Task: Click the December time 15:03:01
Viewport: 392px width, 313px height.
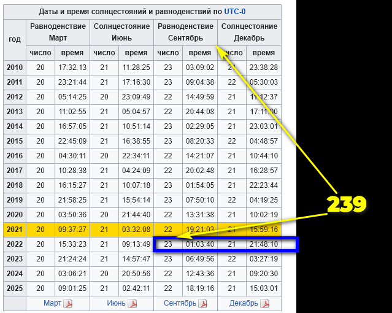Action: [x=264, y=288]
